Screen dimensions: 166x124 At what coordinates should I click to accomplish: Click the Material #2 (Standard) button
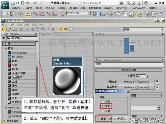coord(136,87)
